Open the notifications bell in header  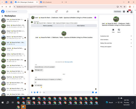click(x=128, y=11)
